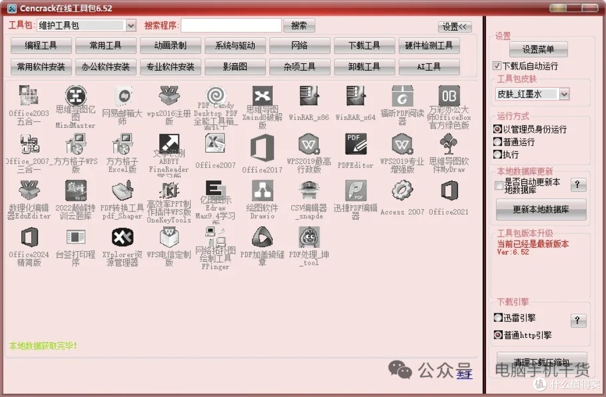Select the 2022巅峰特训云题库 icon
Viewport: 606px width, 397px height.
pos(76,191)
